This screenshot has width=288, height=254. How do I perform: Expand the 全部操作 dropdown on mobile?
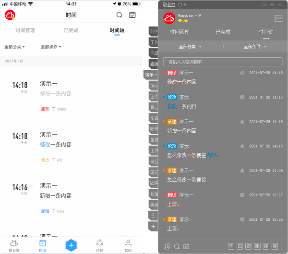(51, 47)
